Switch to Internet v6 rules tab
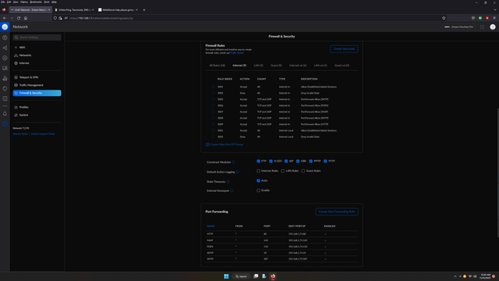The image size is (499, 281). [x=298, y=66]
